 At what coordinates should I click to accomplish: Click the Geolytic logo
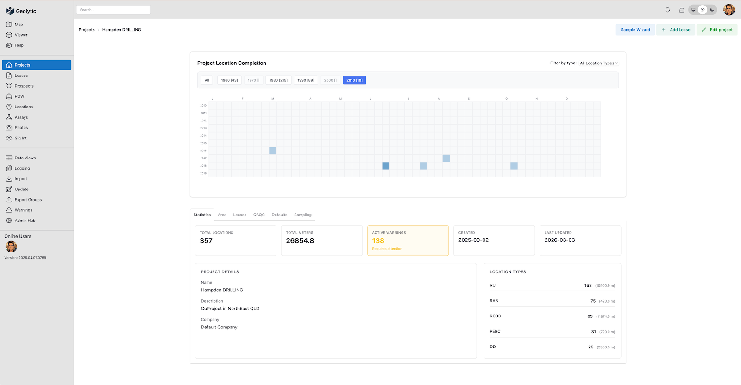21,11
